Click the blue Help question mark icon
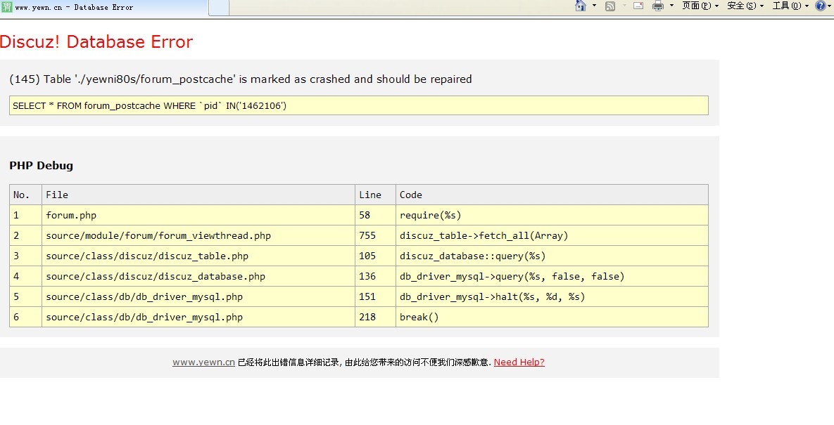The image size is (834, 425). (x=820, y=6)
